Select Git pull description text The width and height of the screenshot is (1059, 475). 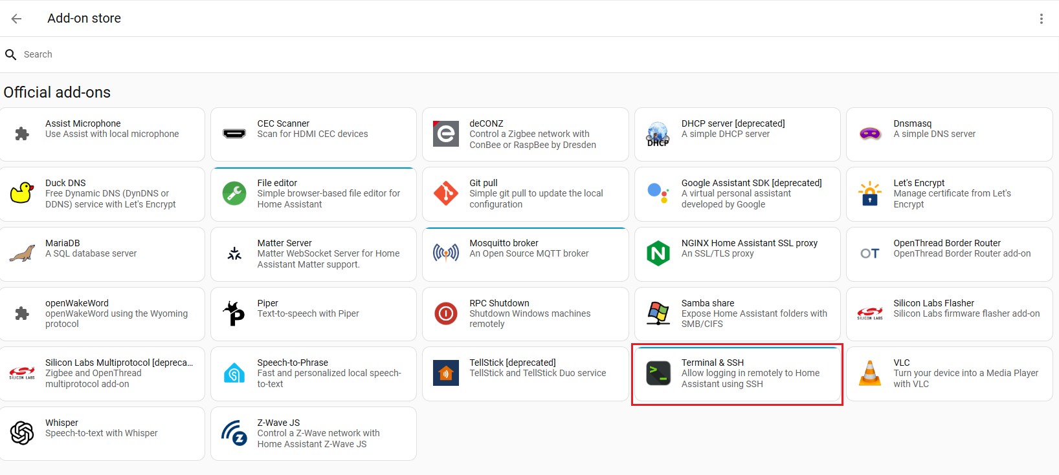pyautogui.click(x=536, y=199)
